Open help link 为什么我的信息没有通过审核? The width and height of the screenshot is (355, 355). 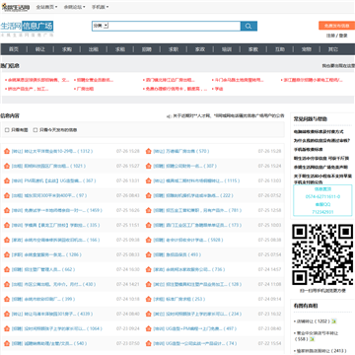(321, 140)
